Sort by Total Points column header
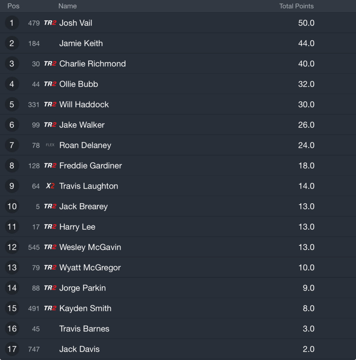 click(296, 6)
